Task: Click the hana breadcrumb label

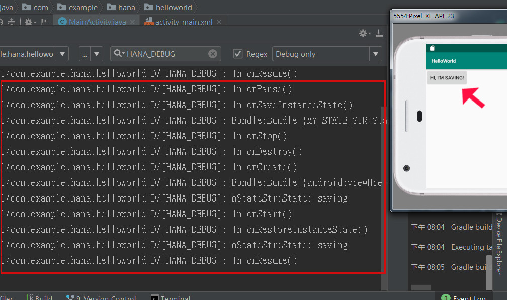Action: click(126, 7)
